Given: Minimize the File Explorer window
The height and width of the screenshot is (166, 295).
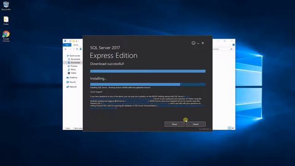Looking at the screenshot, I should [x=218, y=41].
